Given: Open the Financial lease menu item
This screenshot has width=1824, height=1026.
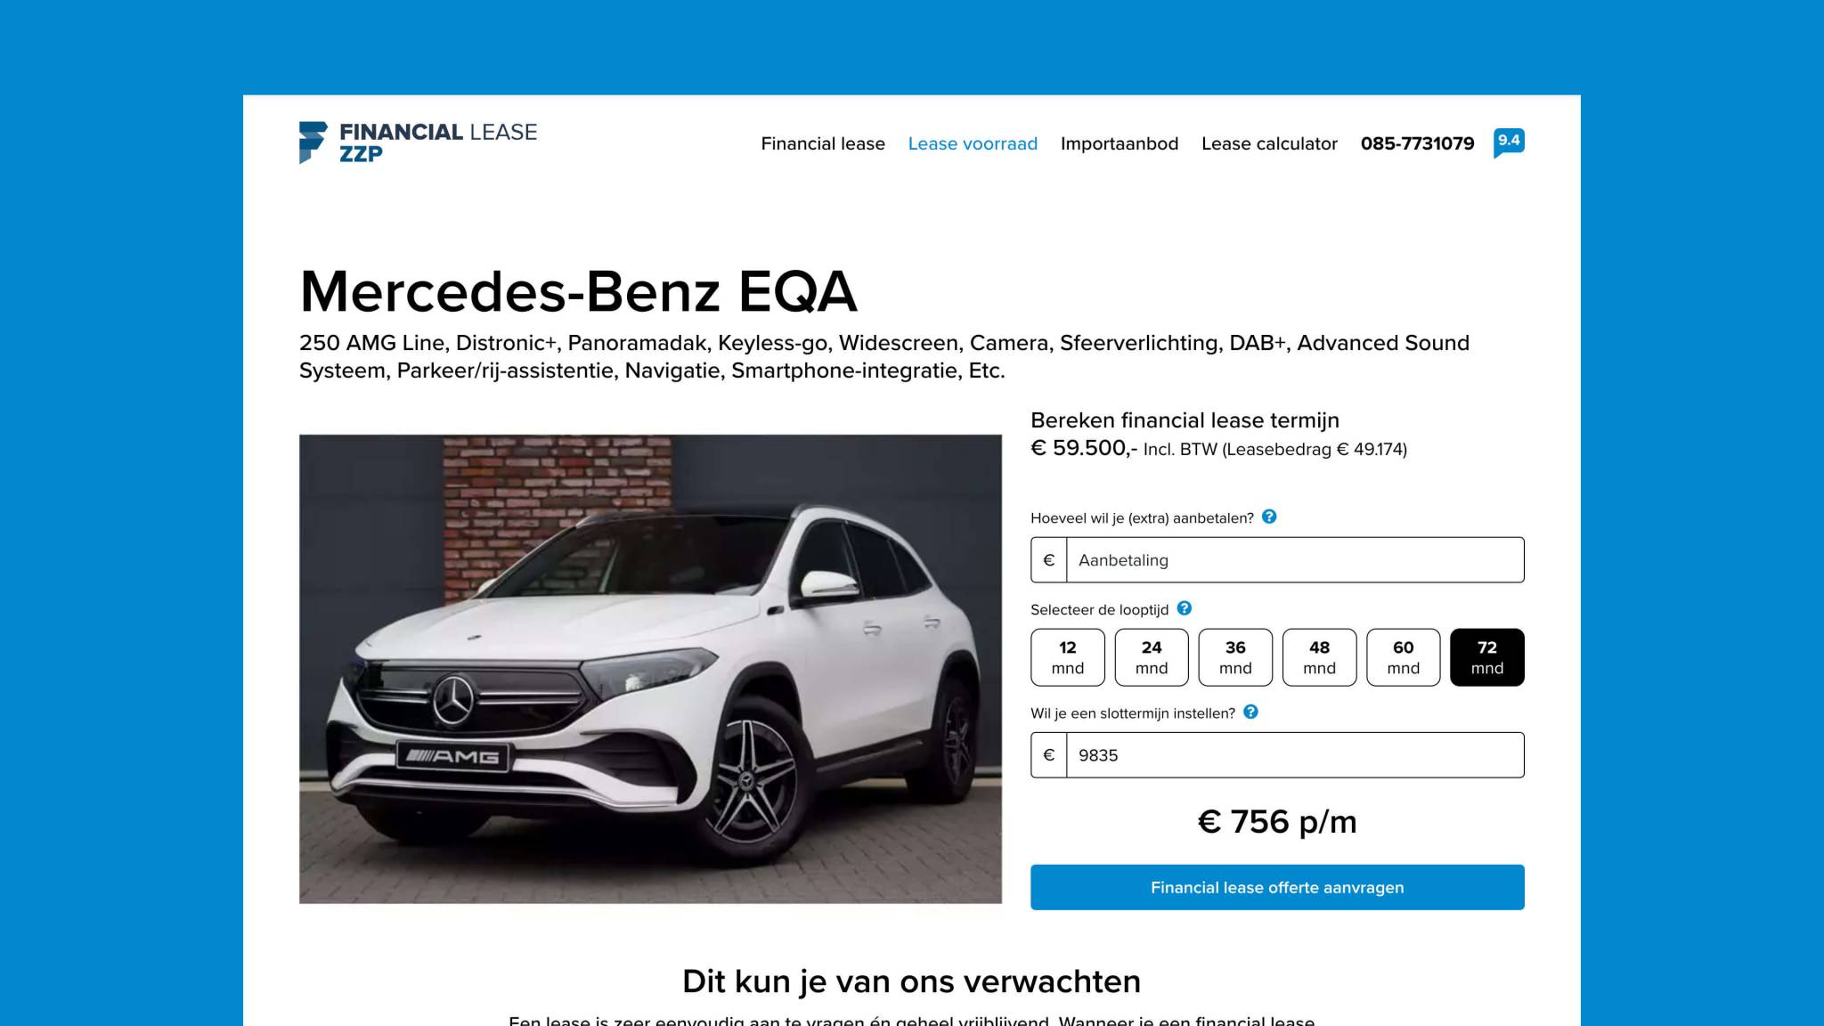Looking at the screenshot, I should point(823,143).
